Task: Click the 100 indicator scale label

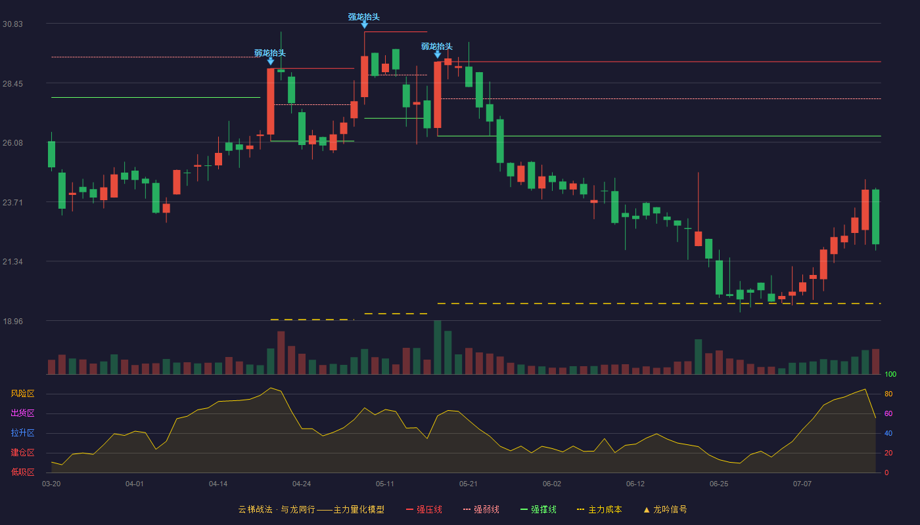Action: [890, 374]
